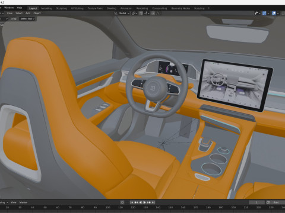Open the Select Box drag dropdown

click(27, 19)
